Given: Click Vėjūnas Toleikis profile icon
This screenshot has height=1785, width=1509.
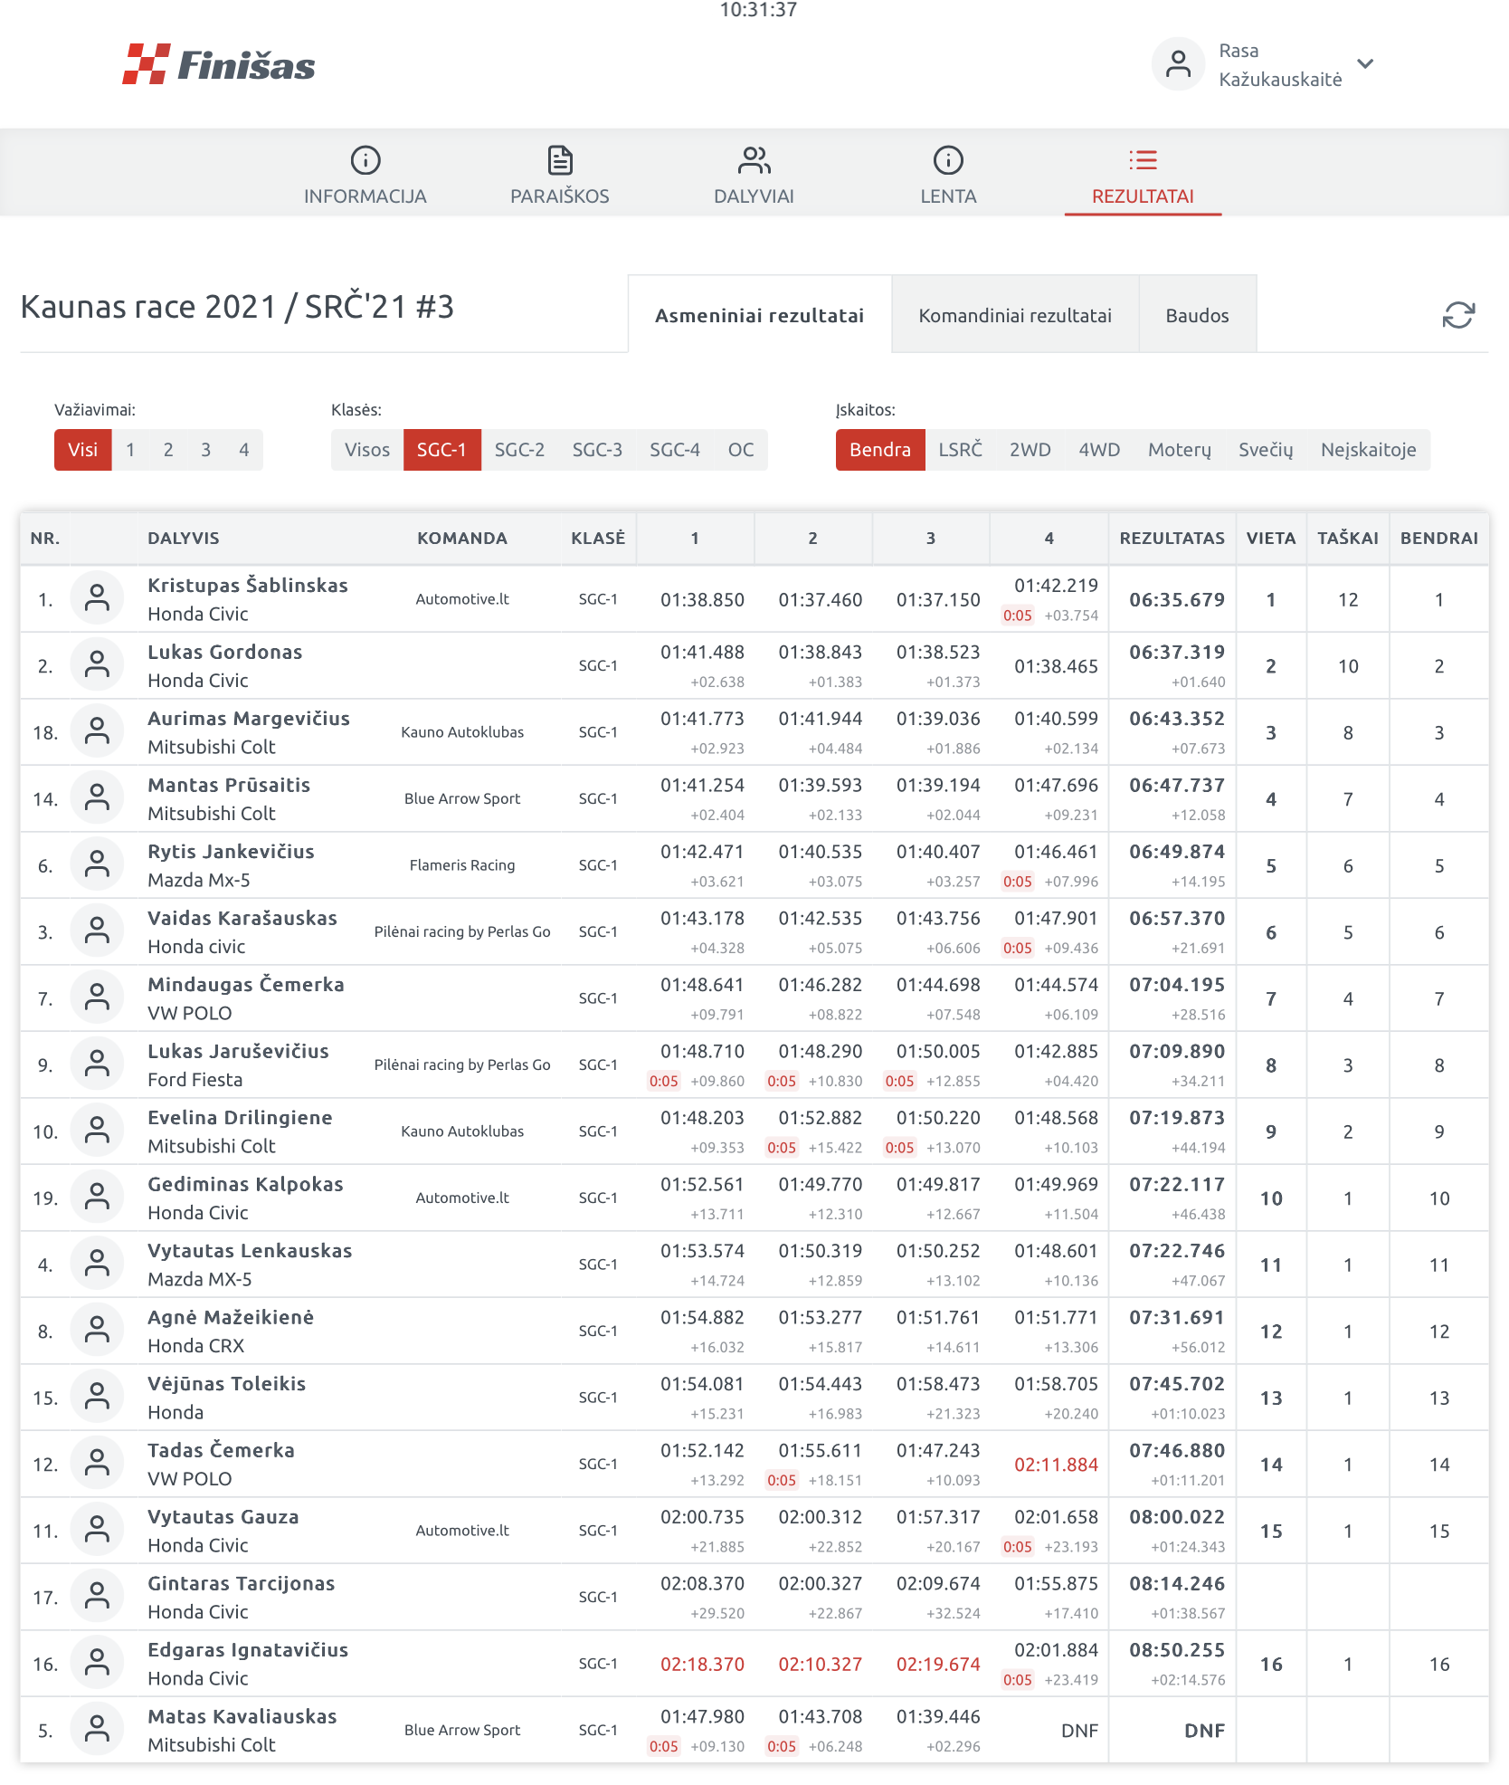Looking at the screenshot, I should pos(97,1398).
